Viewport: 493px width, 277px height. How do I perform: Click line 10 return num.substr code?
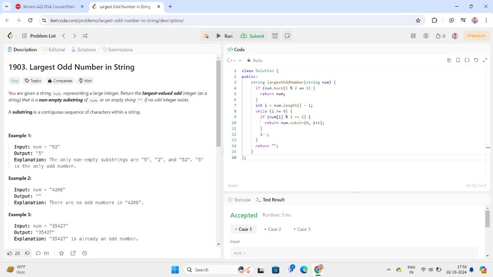click(294, 123)
